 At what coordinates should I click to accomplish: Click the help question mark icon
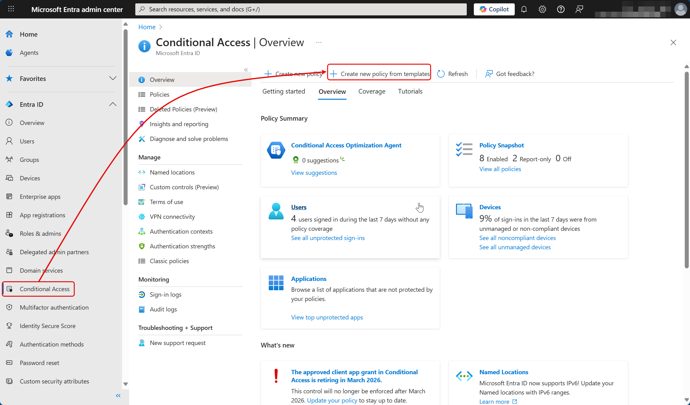(561, 9)
